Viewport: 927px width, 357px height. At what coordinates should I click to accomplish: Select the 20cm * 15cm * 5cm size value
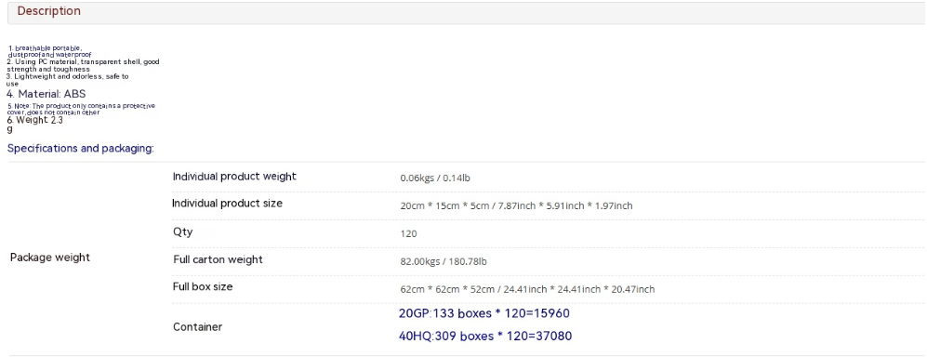pyautogui.click(x=516, y=205)
